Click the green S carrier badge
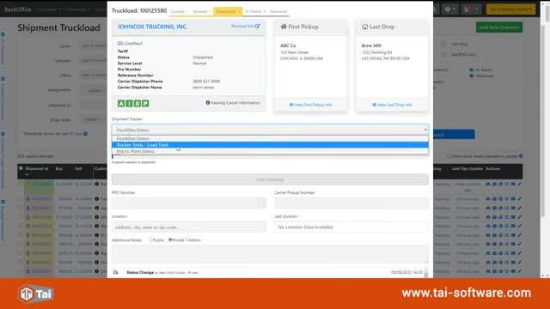550x309 pixels. [137, 103]
